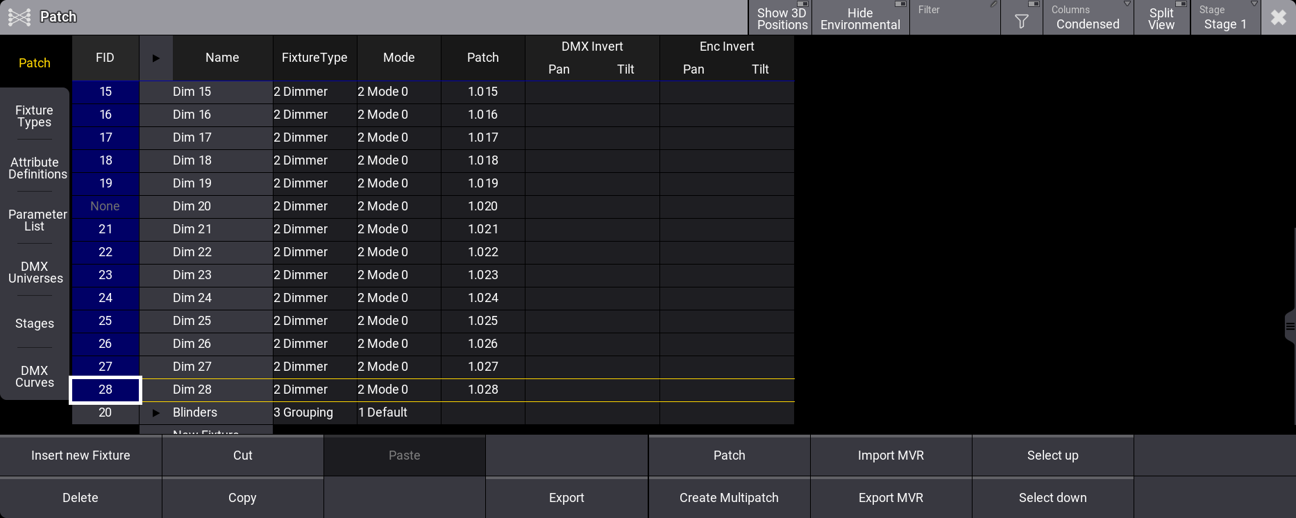Open the Stage 1 dropdown
Viewport: 1296px width, 518px height.
[x=1225, y=18]
